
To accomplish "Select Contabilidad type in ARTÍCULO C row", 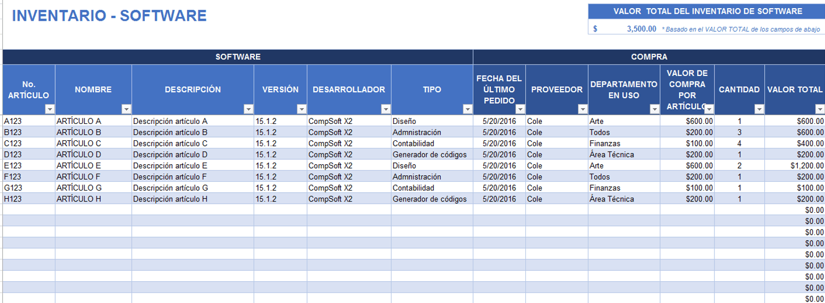I will pos(432,143).
